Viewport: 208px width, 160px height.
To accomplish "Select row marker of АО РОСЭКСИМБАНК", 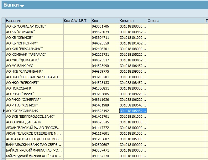I will [3, 111].
